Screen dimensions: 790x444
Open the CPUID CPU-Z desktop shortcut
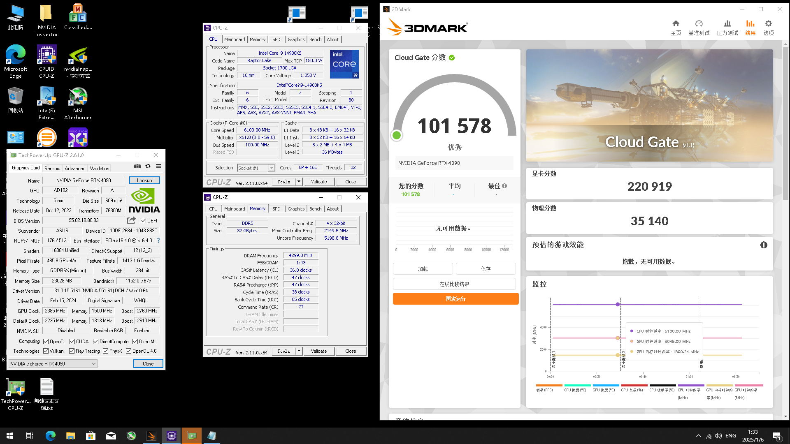[46, 62]
